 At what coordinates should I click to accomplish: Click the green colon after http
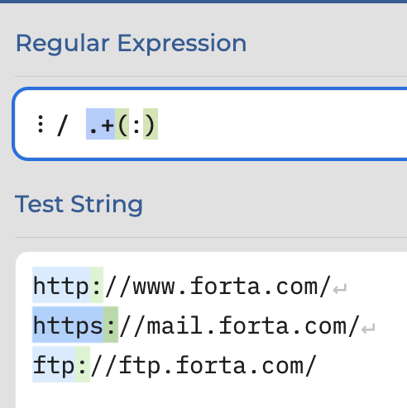[97, 285]
